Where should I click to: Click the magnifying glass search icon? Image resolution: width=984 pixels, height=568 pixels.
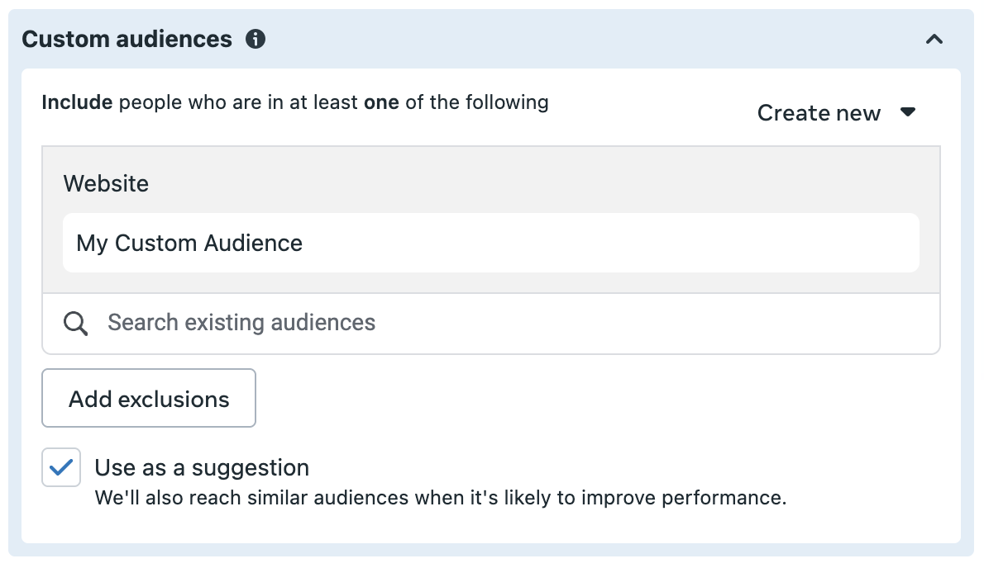(75, 323)
